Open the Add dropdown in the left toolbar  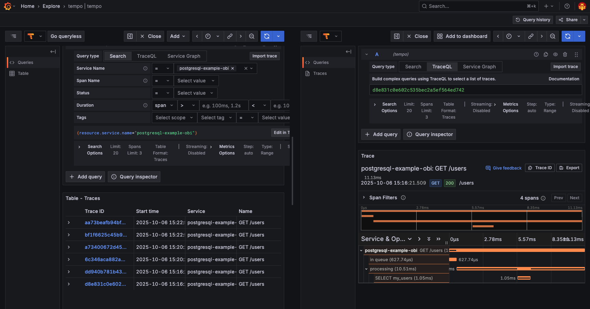[x=178, y=36]
